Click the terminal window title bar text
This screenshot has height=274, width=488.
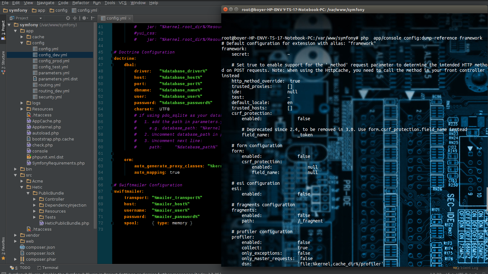coord(303,9)
